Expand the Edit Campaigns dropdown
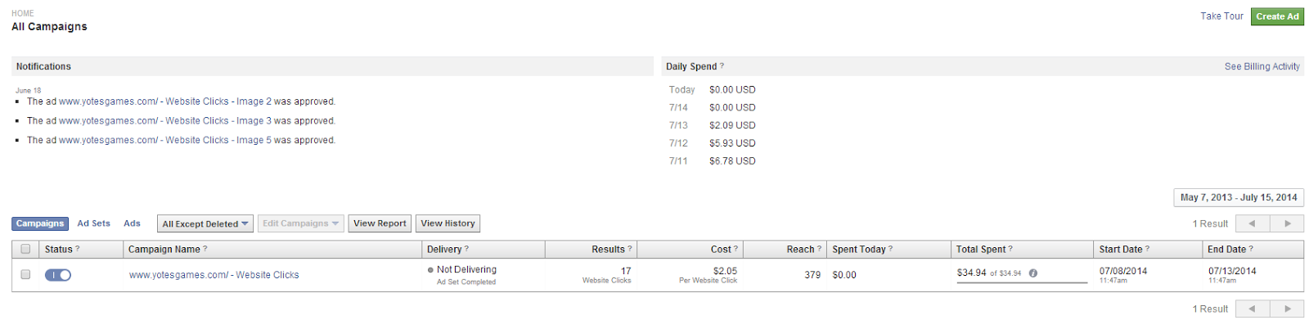Image resolution: width=1309 pixels, height=320 pixels. click(x=301, y=223)
